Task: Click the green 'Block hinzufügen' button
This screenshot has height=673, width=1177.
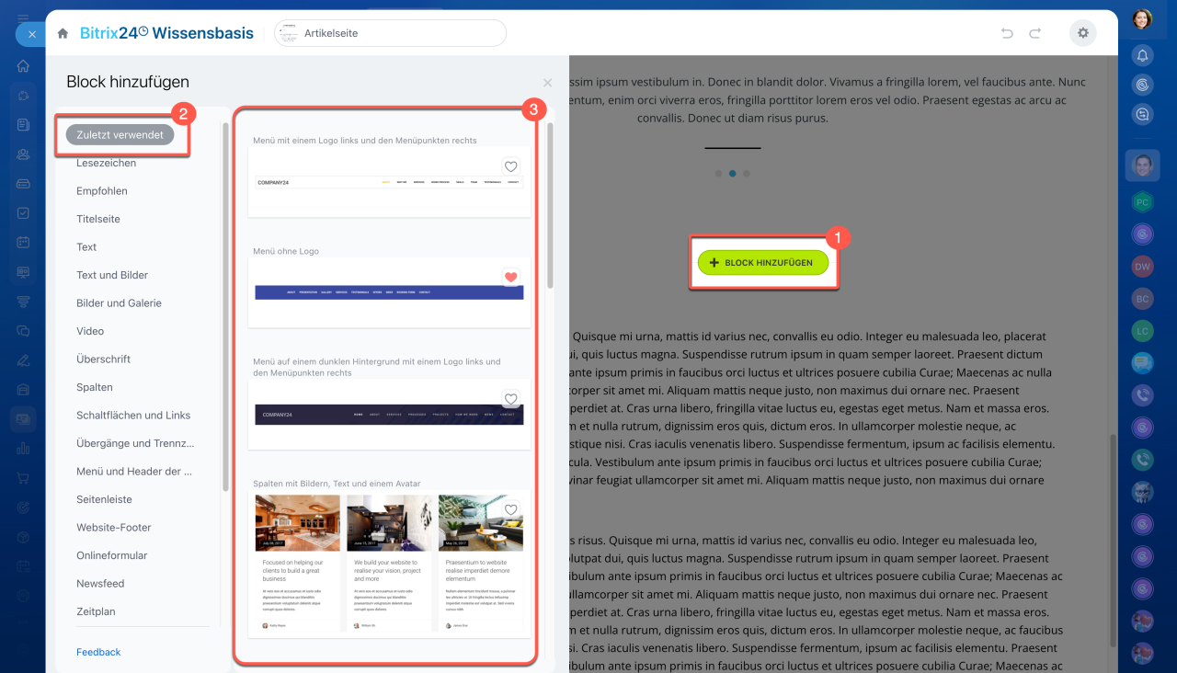Action: [x=762, y=263]
